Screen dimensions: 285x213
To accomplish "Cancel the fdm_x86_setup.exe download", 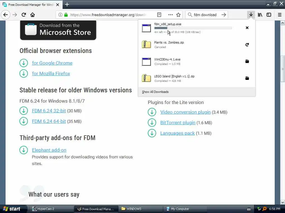I will pos(247,28).
